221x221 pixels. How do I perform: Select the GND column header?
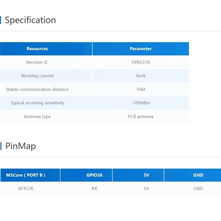click(198, 175)
